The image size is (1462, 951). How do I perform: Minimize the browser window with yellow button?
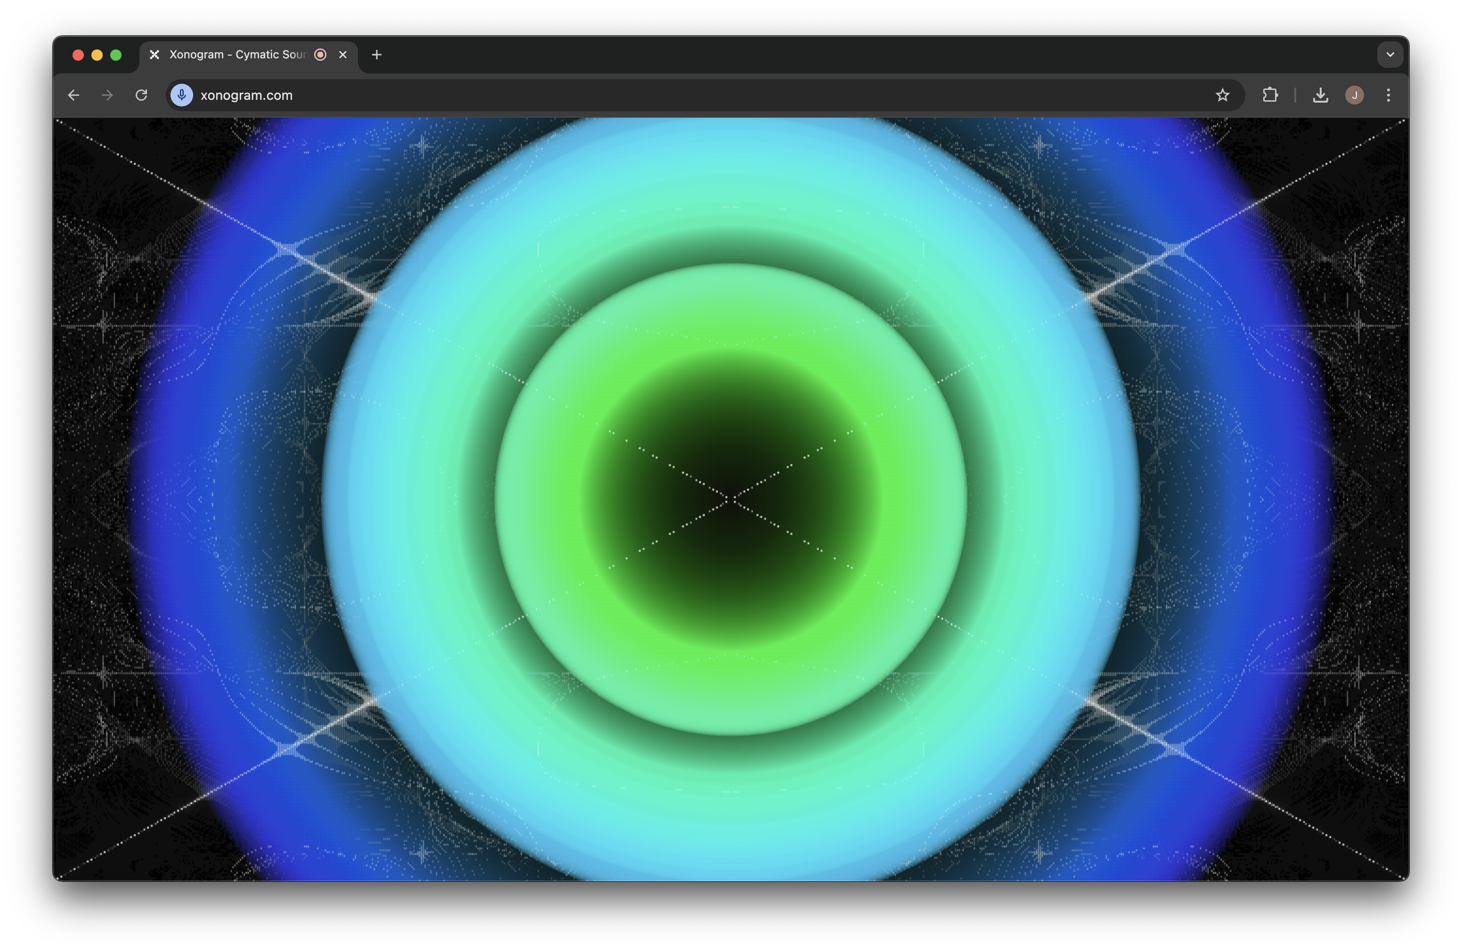point(97,55)
